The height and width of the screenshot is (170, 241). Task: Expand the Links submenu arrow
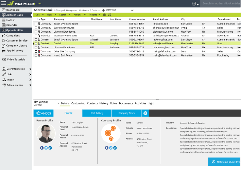point(30,74)
